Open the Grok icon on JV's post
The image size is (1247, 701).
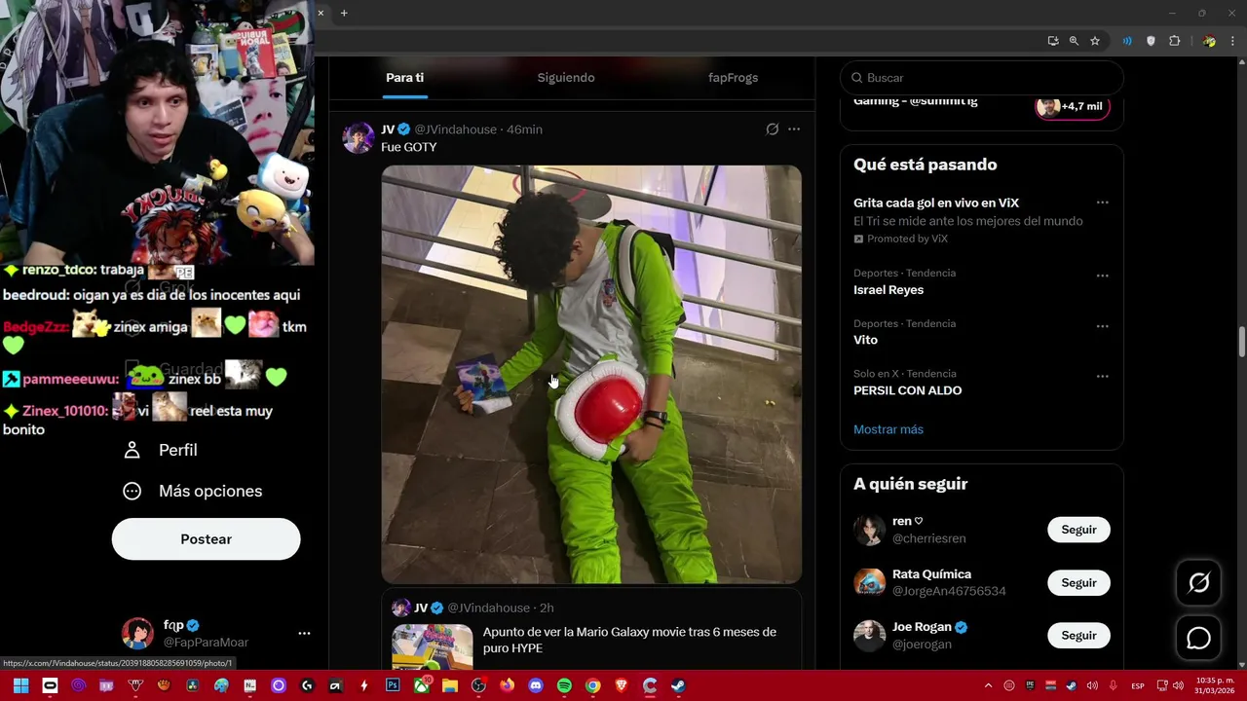[x=773, y=129]
